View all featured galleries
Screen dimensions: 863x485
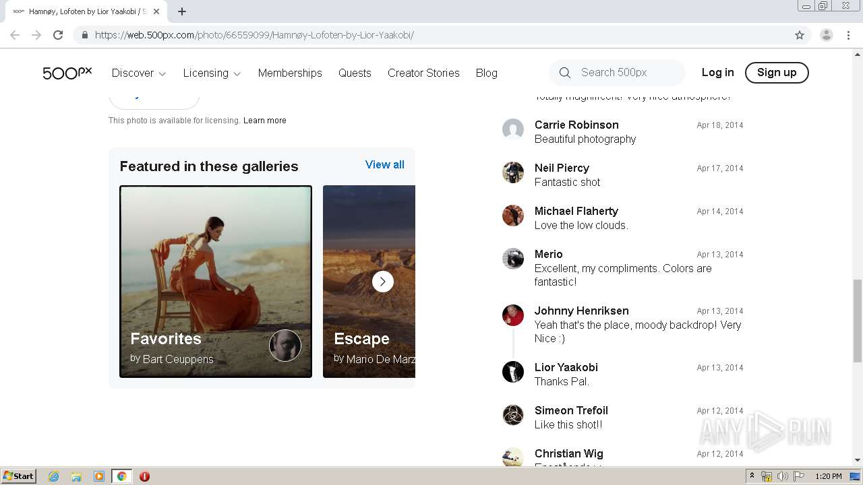[385, 164]
